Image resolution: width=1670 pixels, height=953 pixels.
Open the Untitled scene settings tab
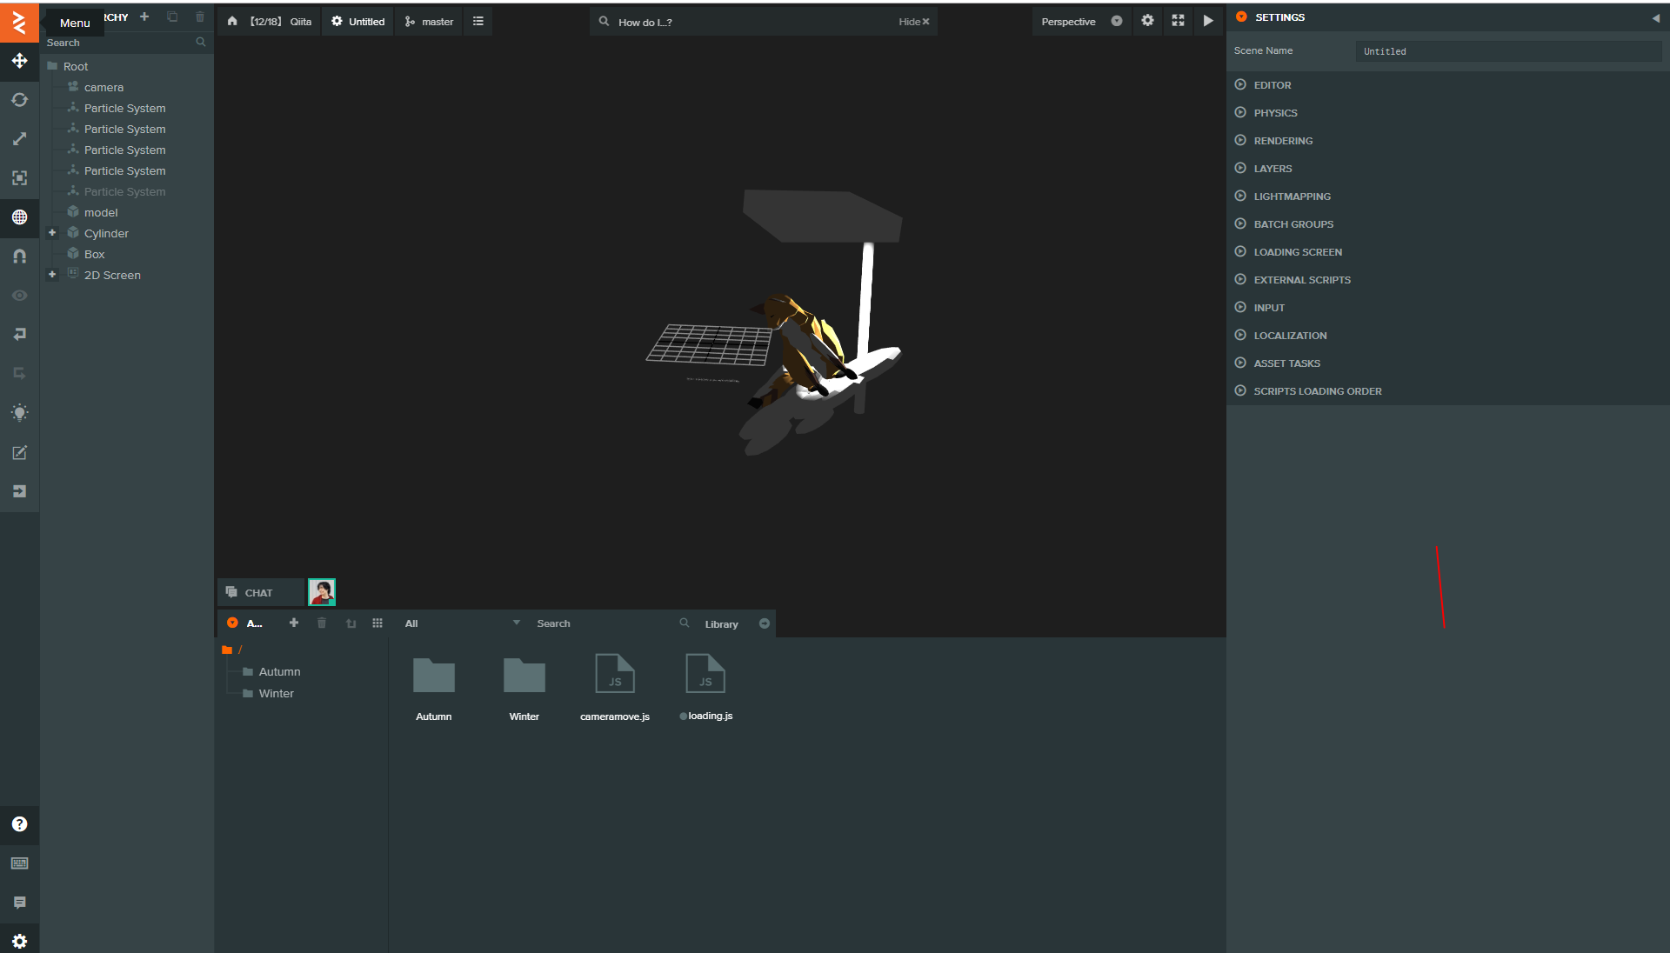coord(358,22)
